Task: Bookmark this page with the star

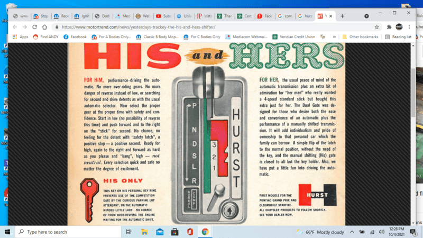Action: pos(376,27)
